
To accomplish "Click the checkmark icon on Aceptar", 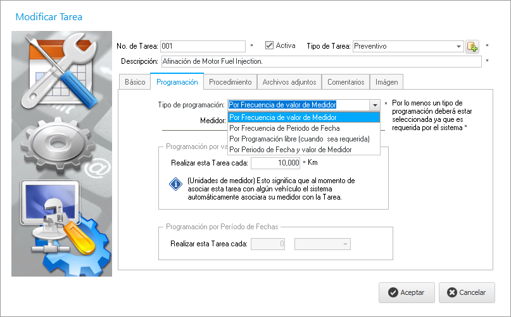I will coord(393,292).
